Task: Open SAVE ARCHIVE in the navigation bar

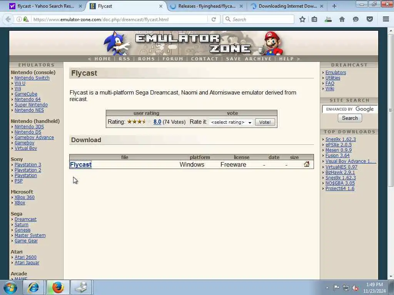Action: click(249, 59)
